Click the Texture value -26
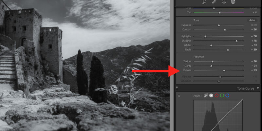Image resolution: width=262 pixels, height=131 pixels. point(254,61)
